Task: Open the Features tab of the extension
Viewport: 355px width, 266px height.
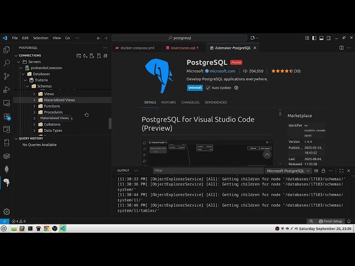Action: (x=169, y=103)
